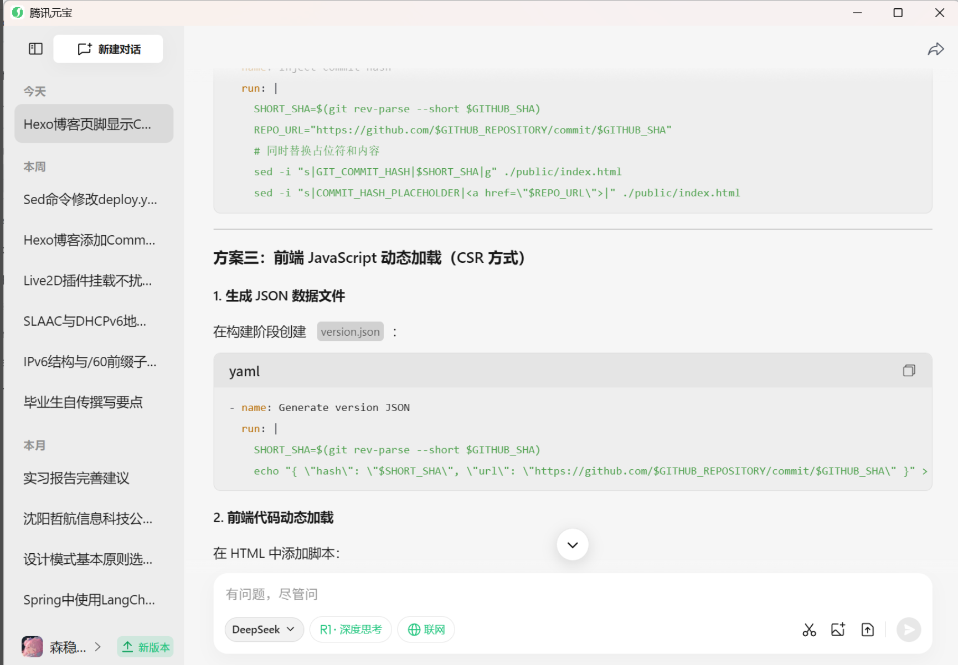Click the share arrow icon
This screenshot has height=665, width=958.
click(x=935, y=50)
